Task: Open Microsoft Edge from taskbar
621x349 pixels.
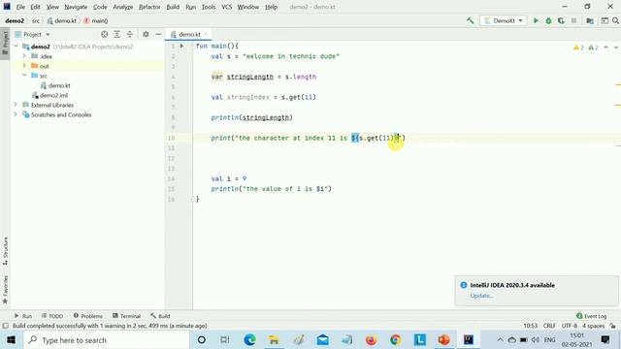Action: coord(249,340)
